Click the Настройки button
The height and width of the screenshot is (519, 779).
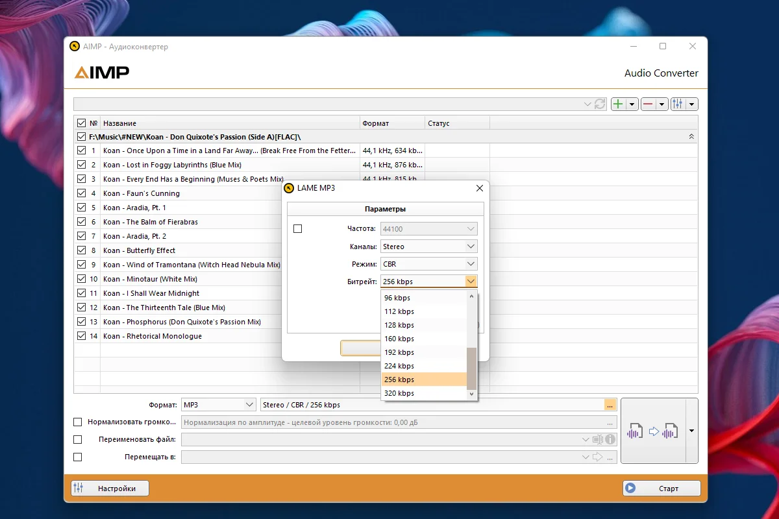(110, 489)
